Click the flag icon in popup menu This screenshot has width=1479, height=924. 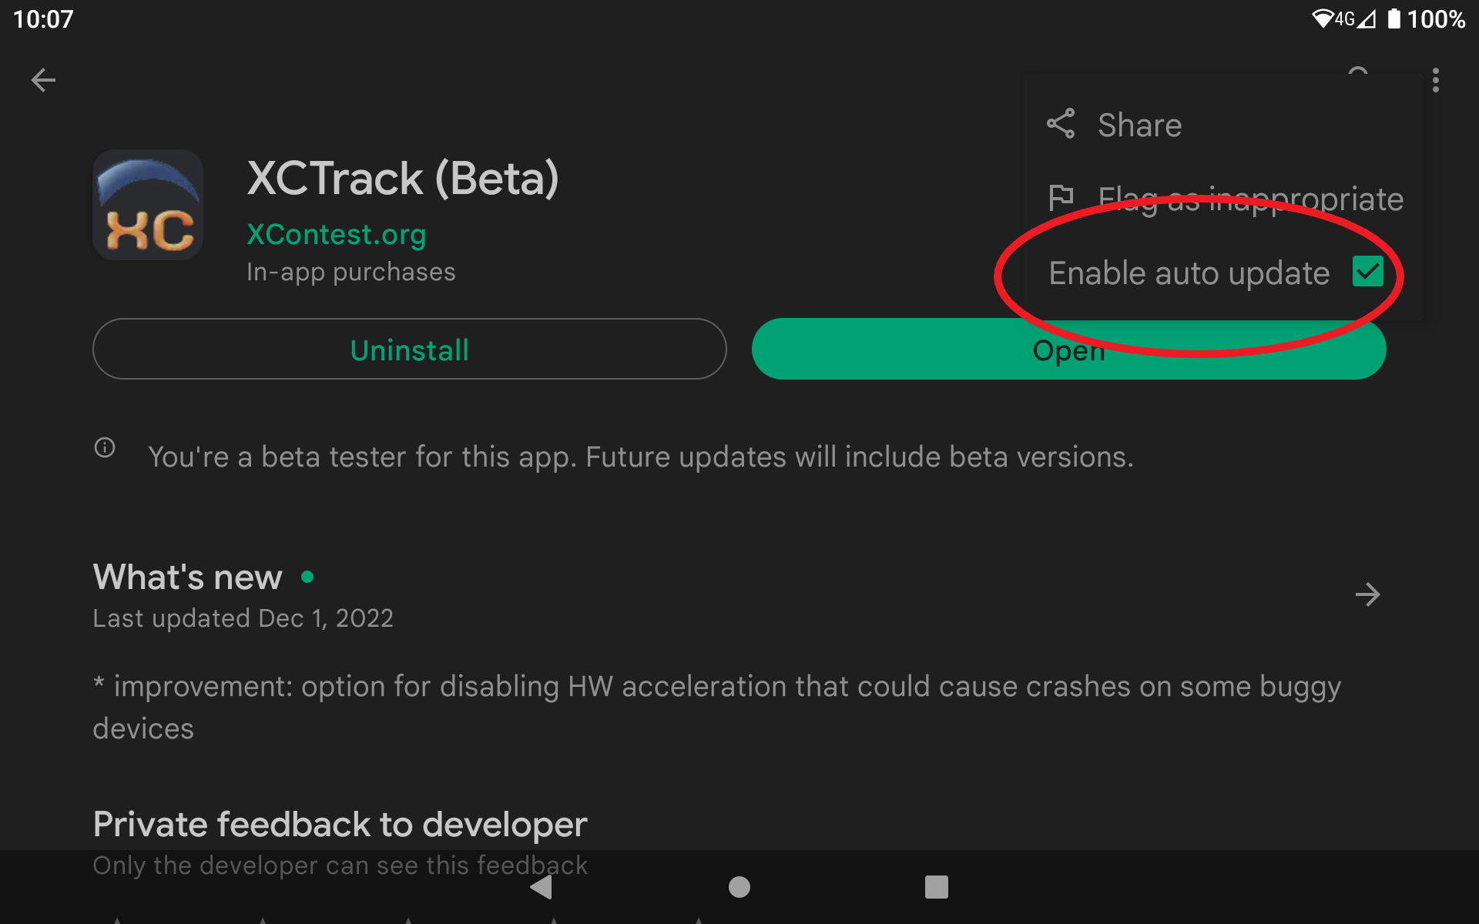pos(1061,199)
